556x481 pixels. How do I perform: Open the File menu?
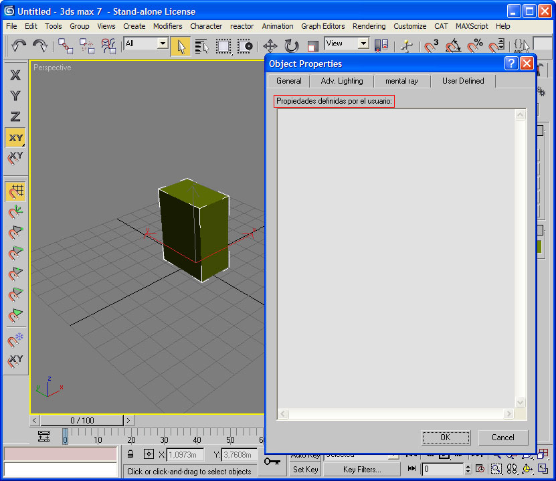(x=11, y=26)
